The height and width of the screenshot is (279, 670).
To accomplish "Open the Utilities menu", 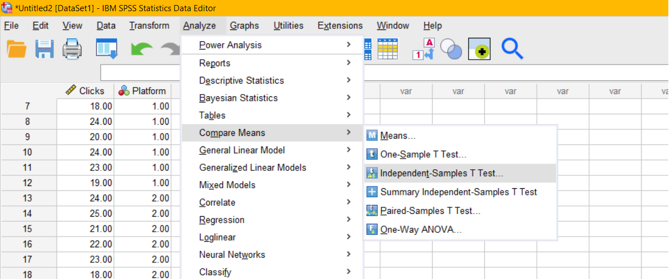I will pos(288,26).
